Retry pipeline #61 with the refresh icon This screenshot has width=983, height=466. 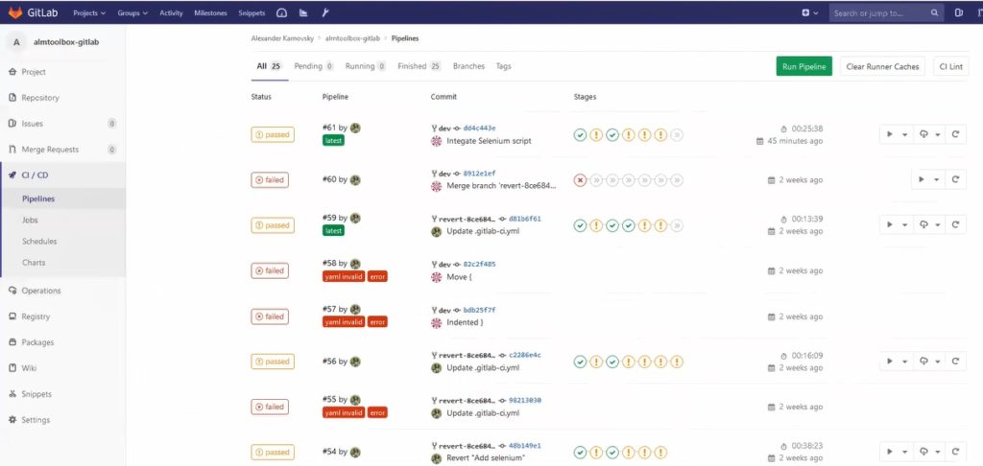(x=955, y=134)
